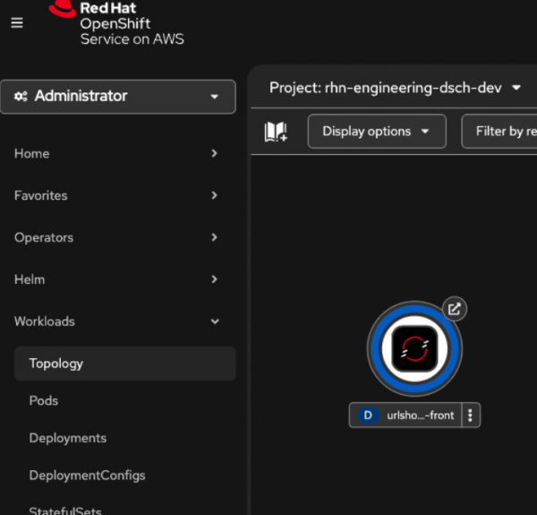Expand the Operators navigation section

pyautogui.click(x=116, y=237)
